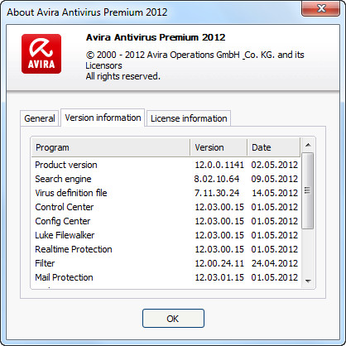Click the OK button
The height and width of the screenshot is (346, 346).
(173, 319)
